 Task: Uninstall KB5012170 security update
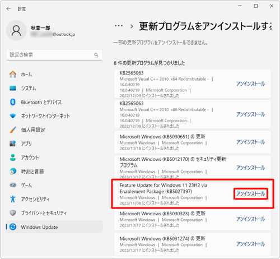click(250, 168)
